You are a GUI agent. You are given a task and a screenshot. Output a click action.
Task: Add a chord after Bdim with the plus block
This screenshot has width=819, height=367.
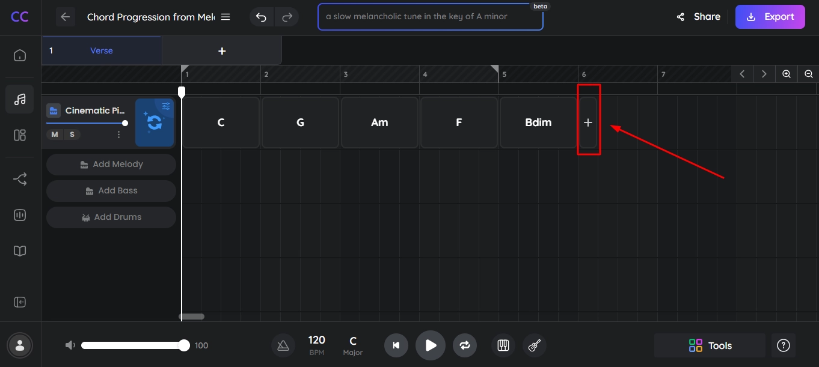point(588,122)
